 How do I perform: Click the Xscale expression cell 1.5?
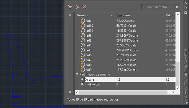click(x=118, y=80)
